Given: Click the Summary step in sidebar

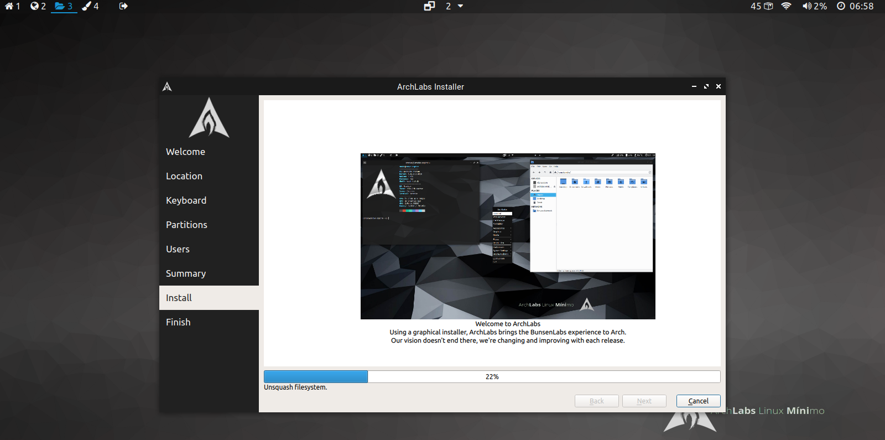Looking at the screenshot, I should (x=186, y=273).
